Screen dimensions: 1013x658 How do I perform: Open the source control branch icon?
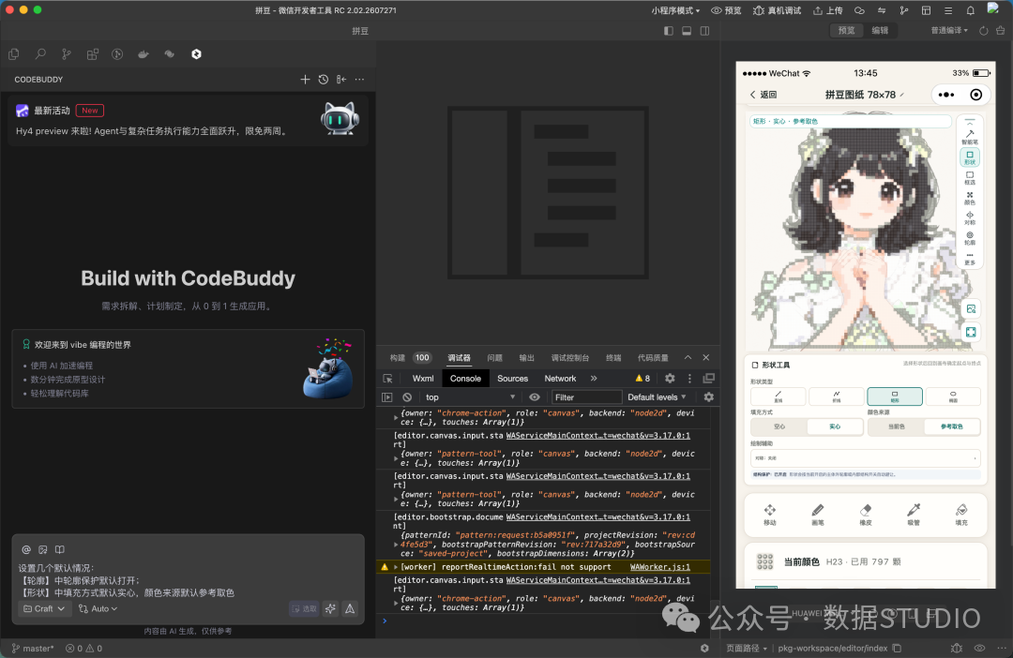(66, 54)
